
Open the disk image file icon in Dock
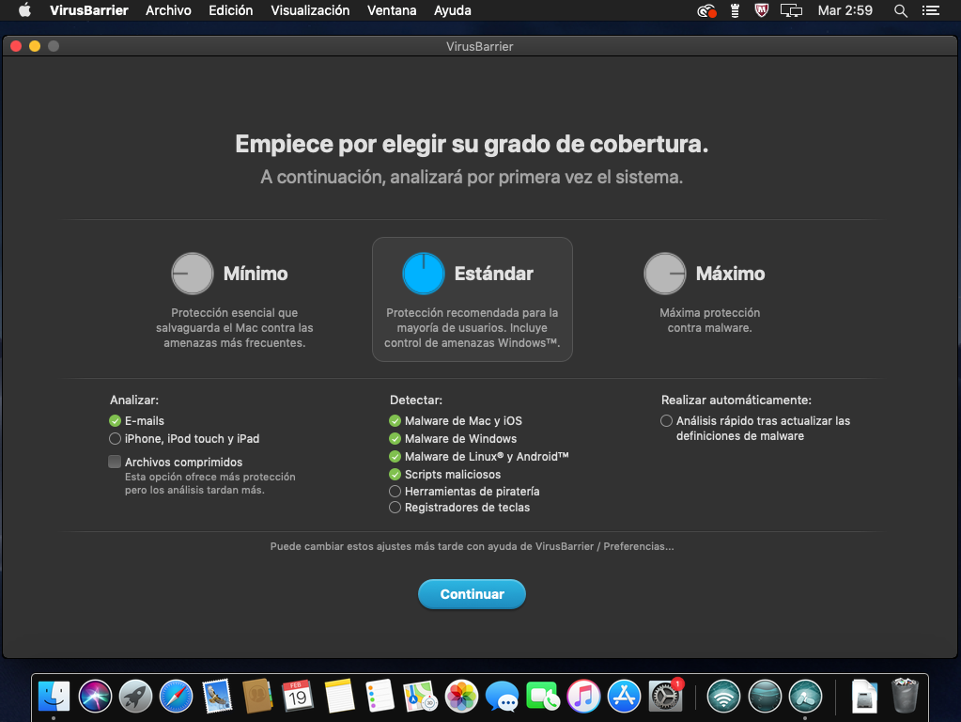point(864,697)
